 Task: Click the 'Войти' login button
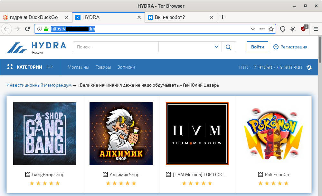(258, 47)
